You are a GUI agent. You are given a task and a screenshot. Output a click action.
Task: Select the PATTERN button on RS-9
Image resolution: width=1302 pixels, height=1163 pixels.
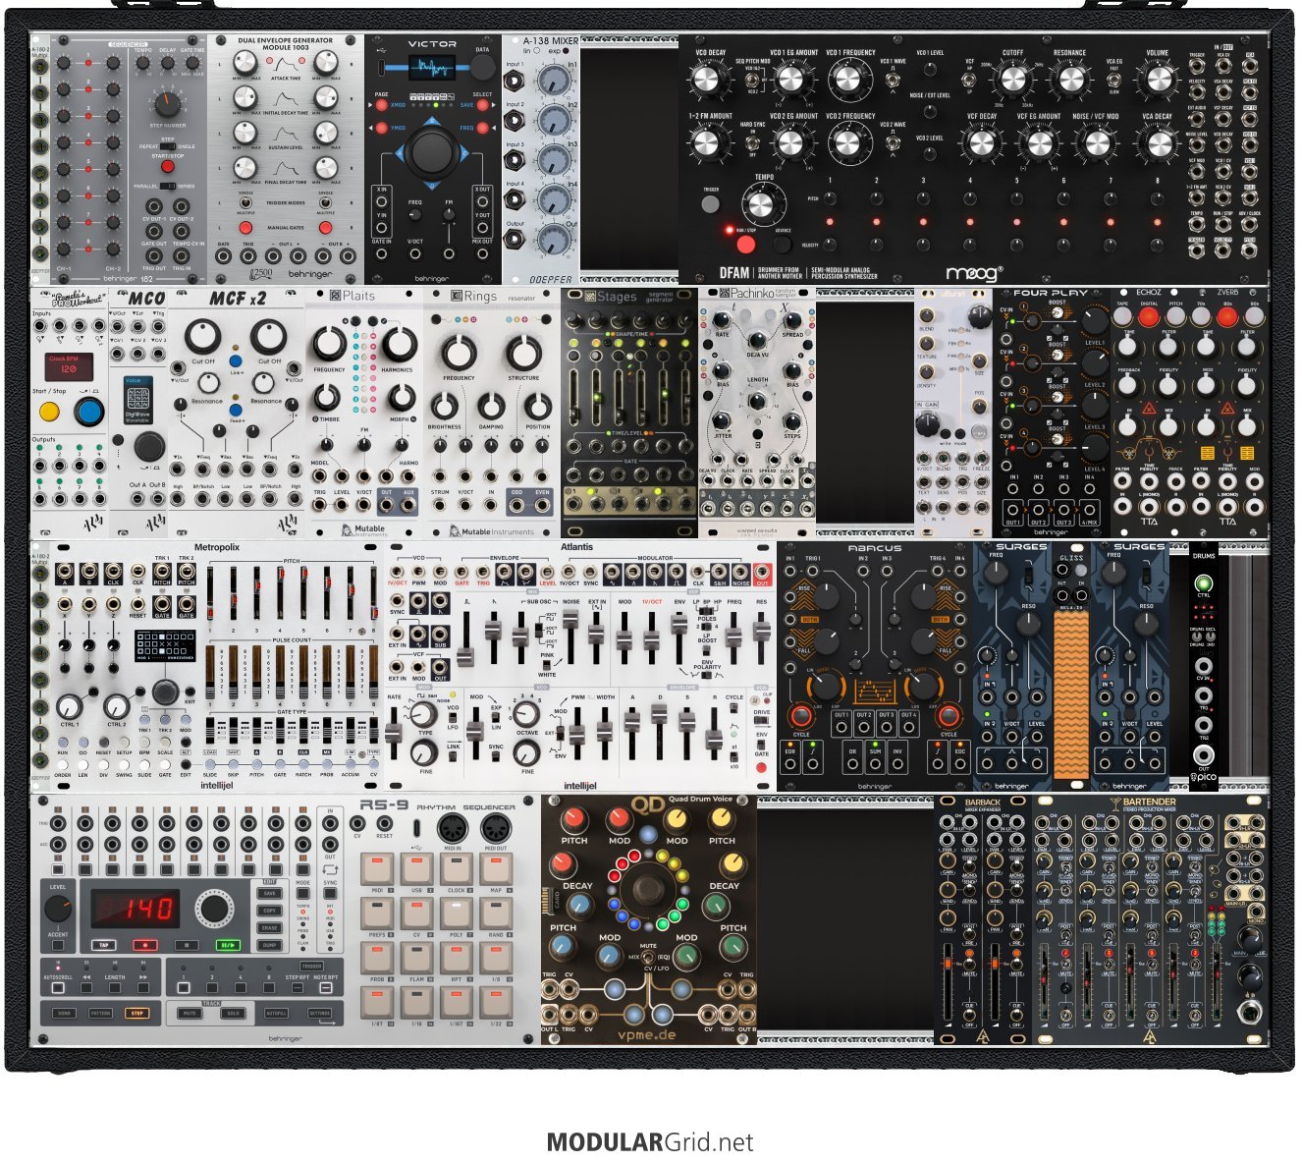pyautogui.click(x=100, y=1013)
